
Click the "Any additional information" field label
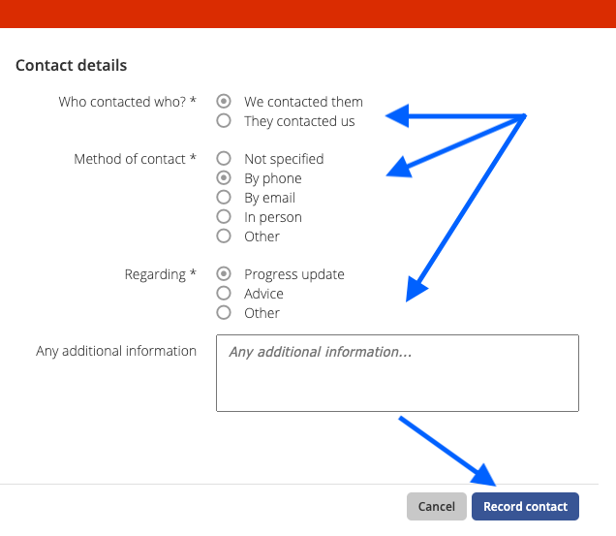point(116,351)
